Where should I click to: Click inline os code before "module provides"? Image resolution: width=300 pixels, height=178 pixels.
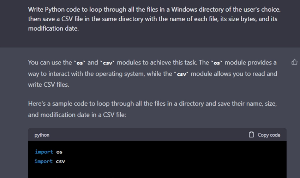217,63
